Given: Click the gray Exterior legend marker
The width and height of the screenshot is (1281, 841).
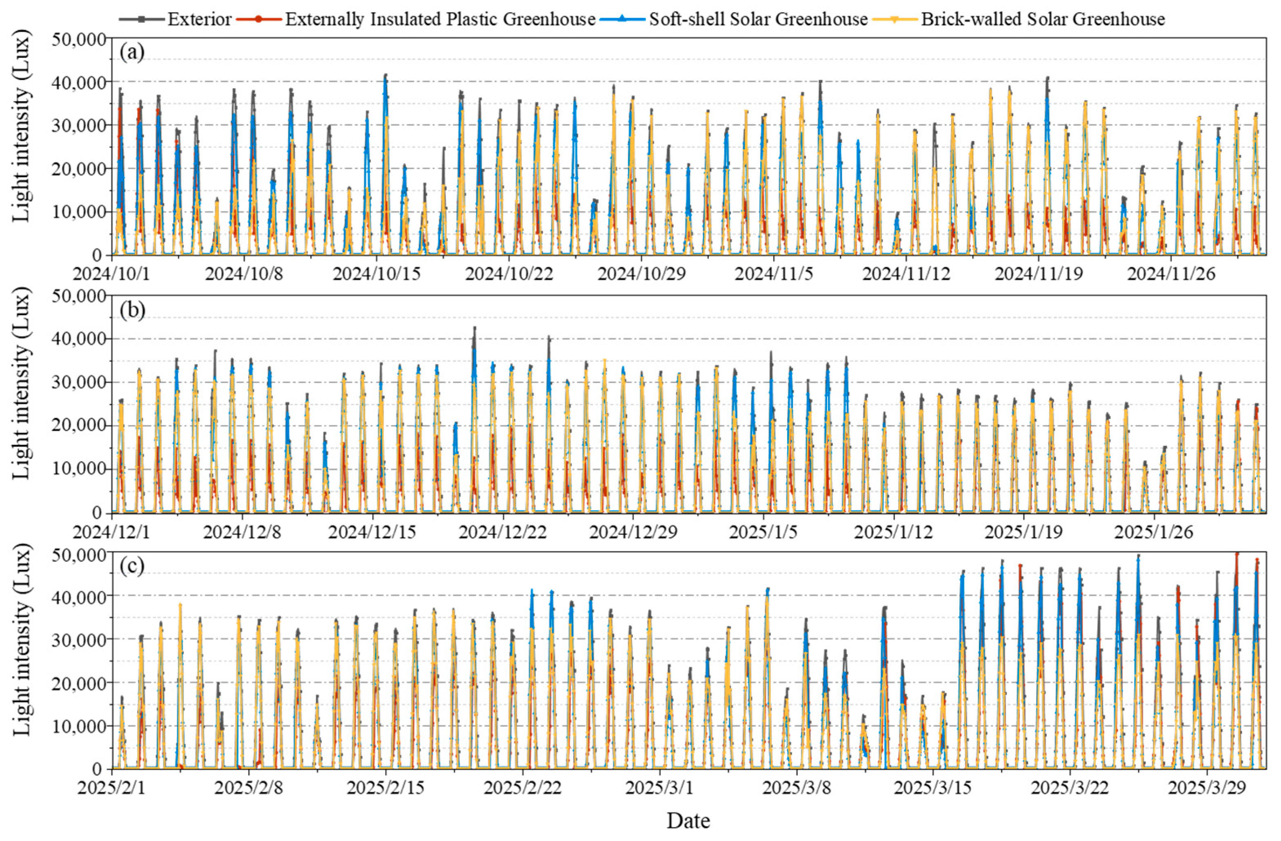Looking at the screenshot, I should point(142,19).
